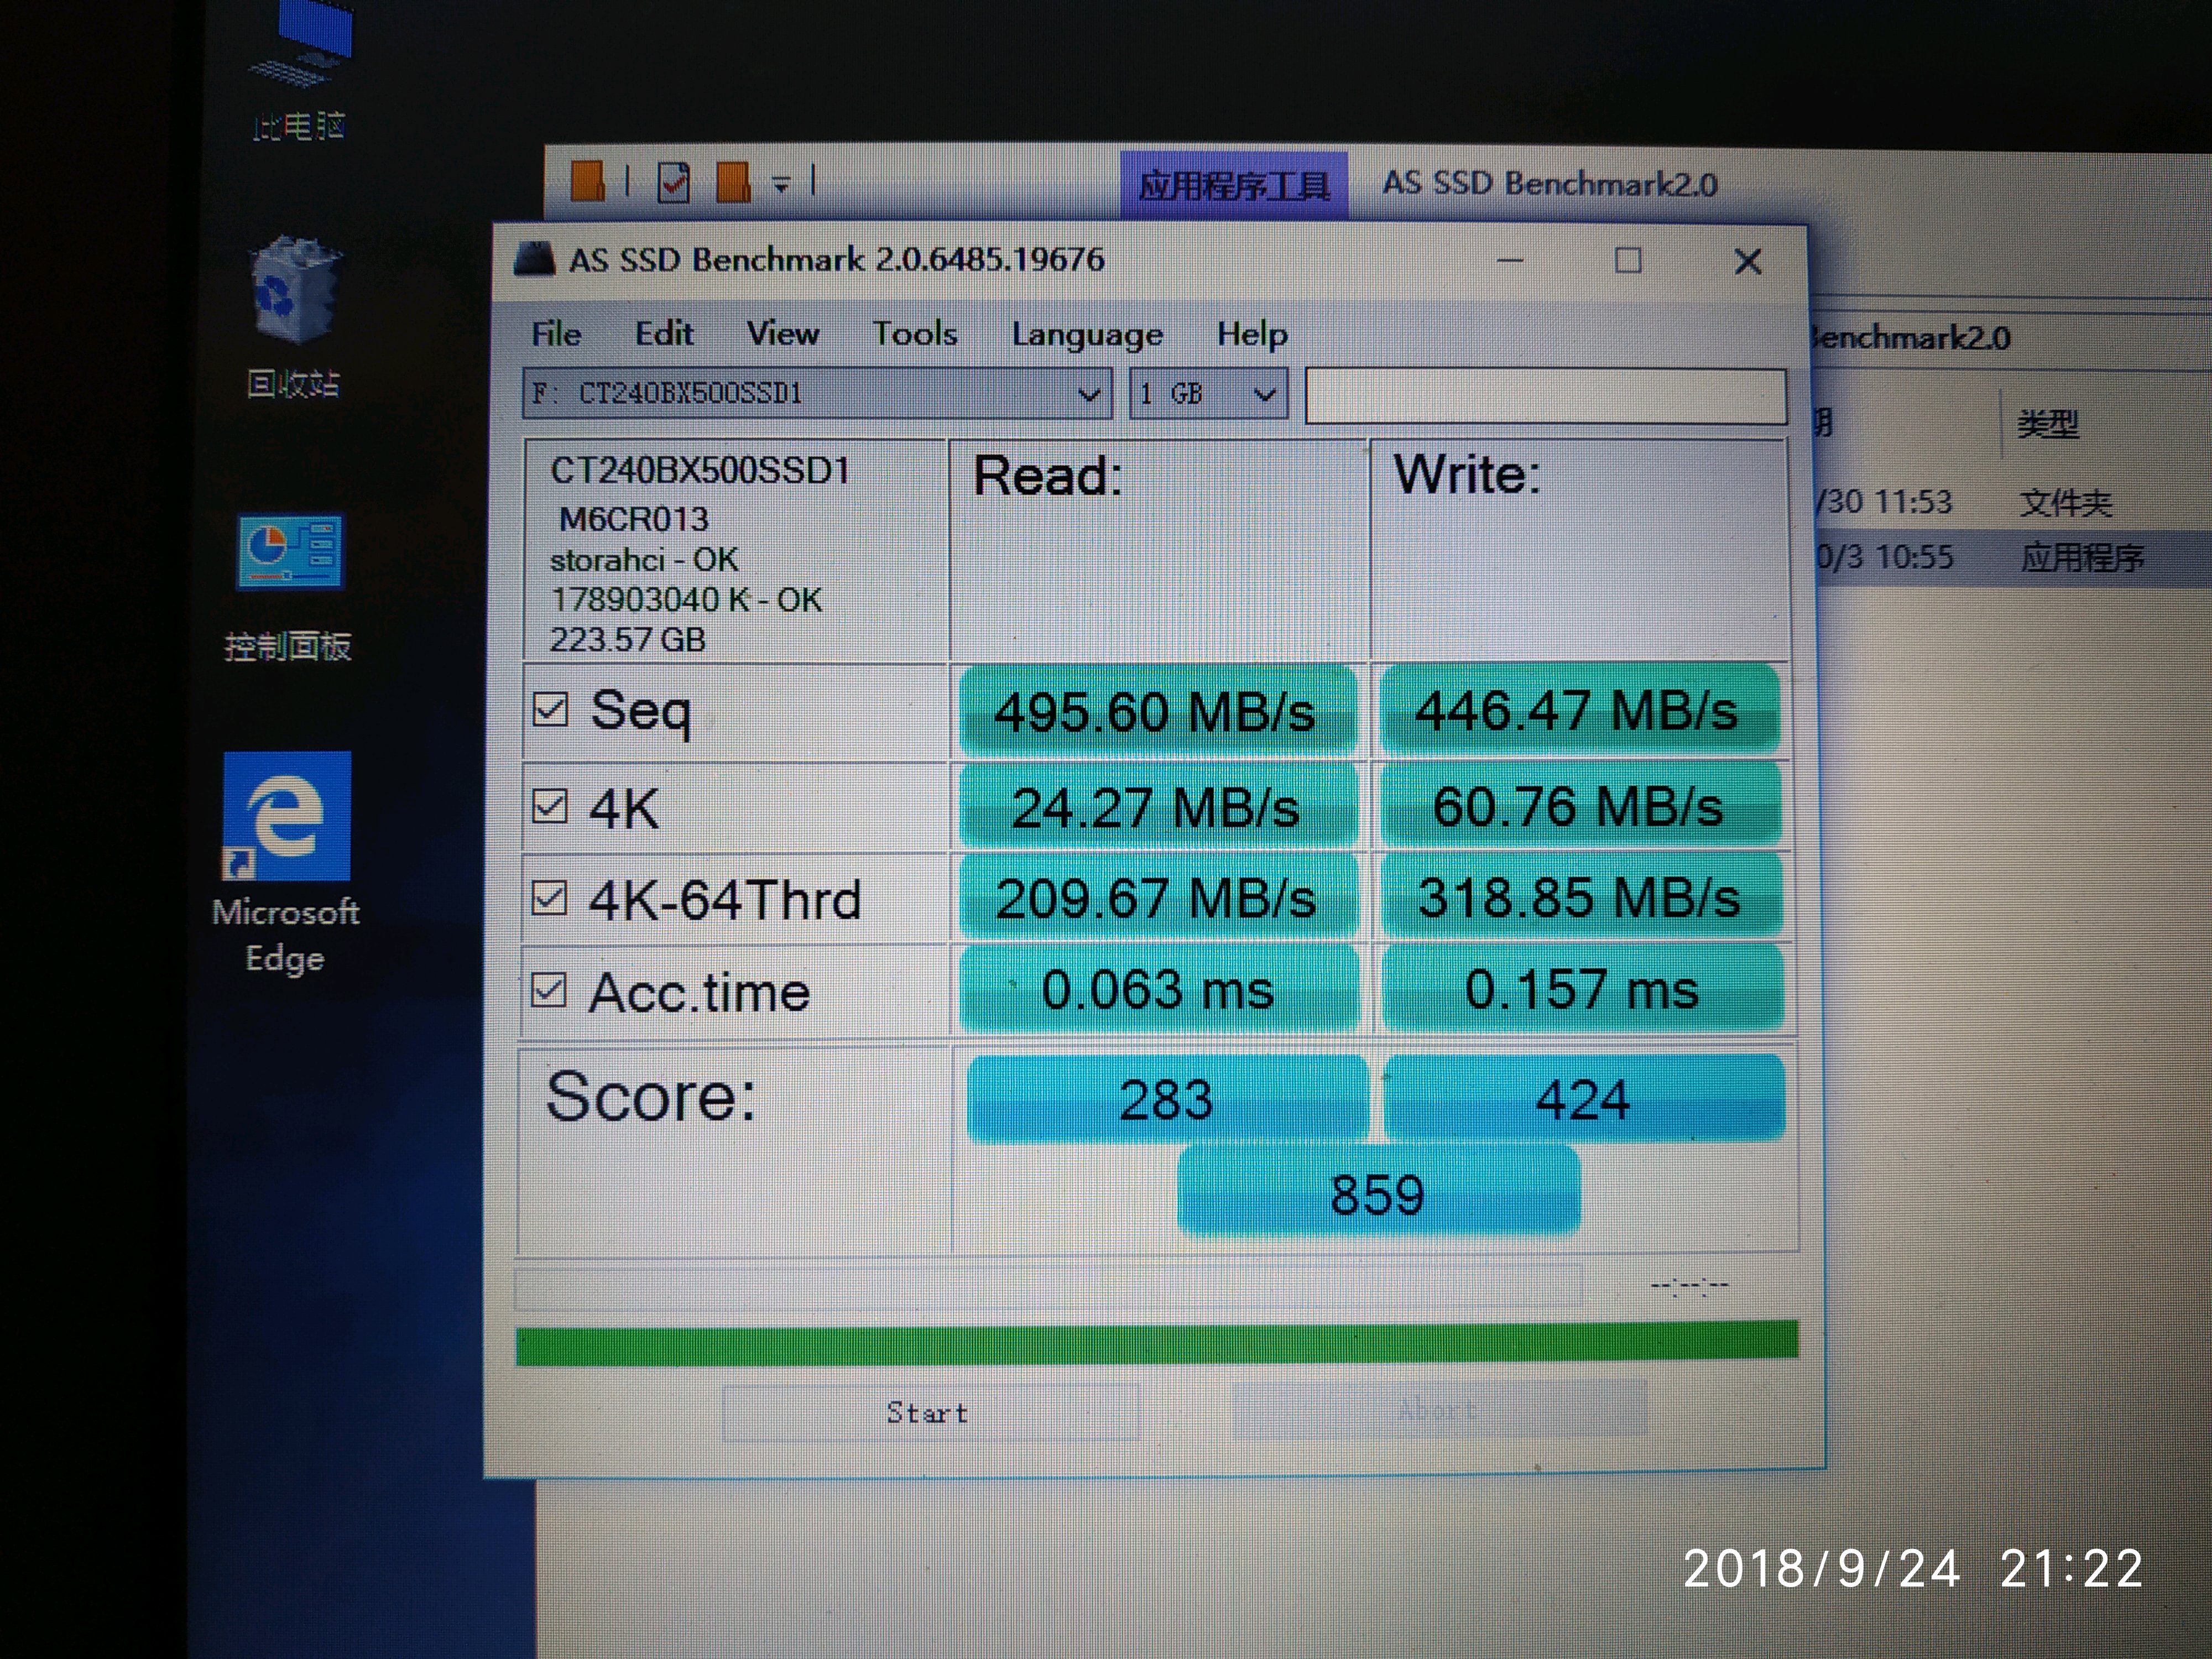
Task: Open the Control Panel desktop icon
Action: coord(289,587)
